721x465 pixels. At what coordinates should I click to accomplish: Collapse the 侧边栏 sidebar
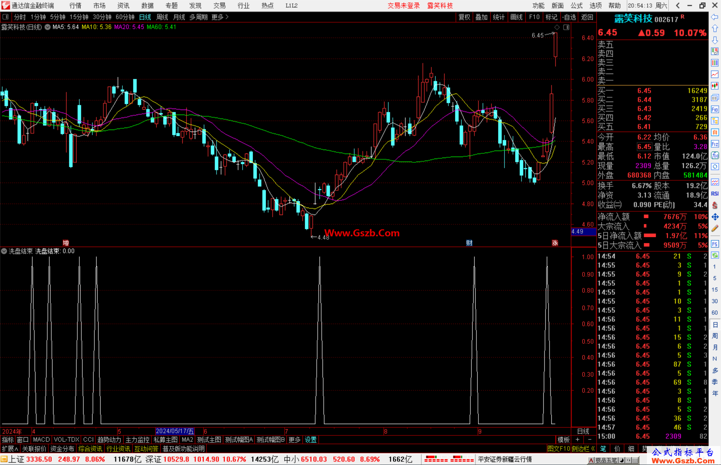(583, 449)
